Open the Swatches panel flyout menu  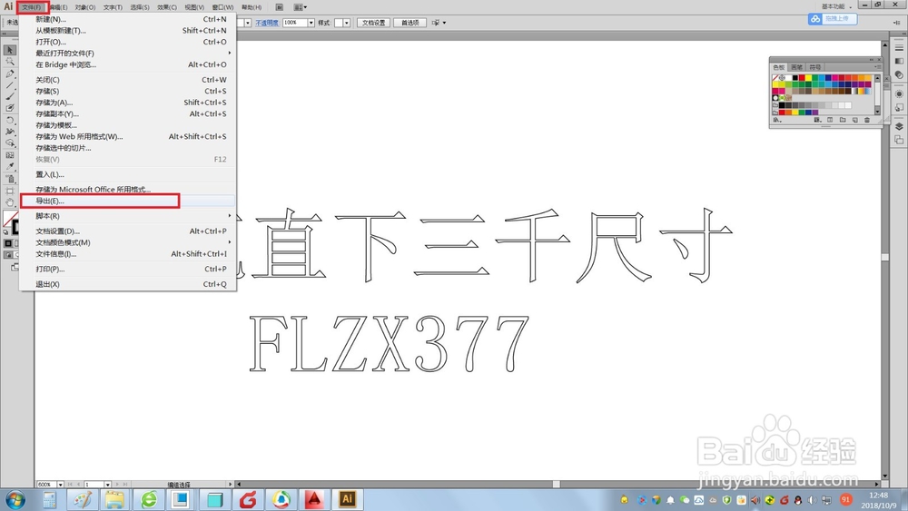point(877,67)
